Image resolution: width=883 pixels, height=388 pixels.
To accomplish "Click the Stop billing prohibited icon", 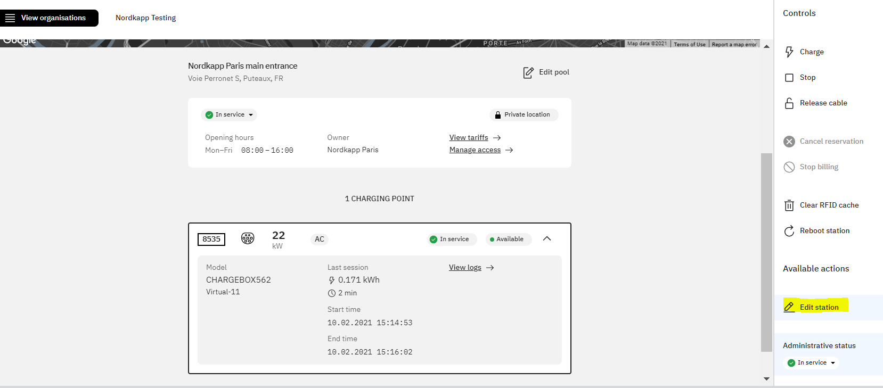I will pos(789,167).
